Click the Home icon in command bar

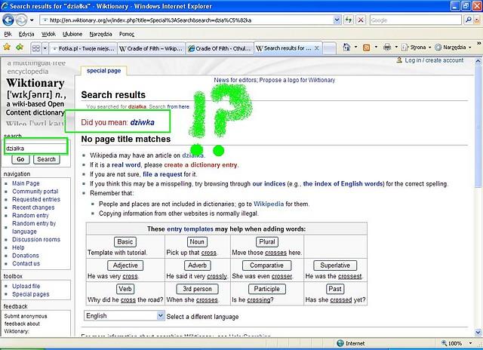pos(347,47)
